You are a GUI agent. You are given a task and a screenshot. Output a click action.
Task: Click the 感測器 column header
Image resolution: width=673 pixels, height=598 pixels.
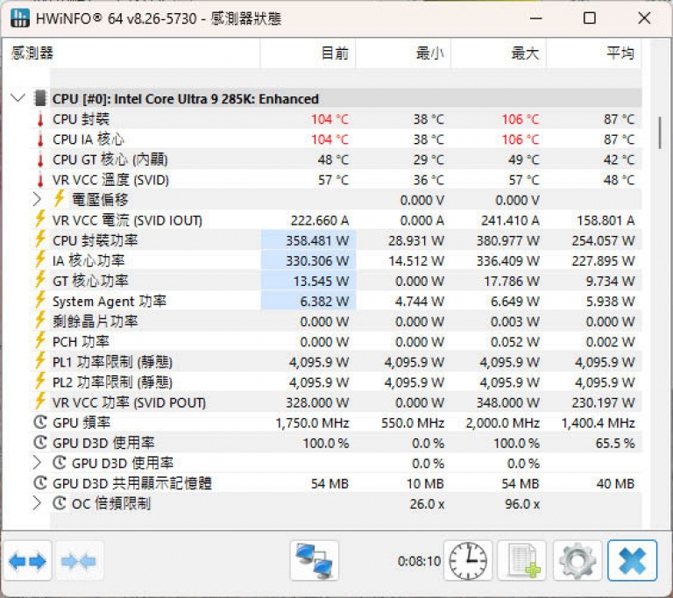131,53
